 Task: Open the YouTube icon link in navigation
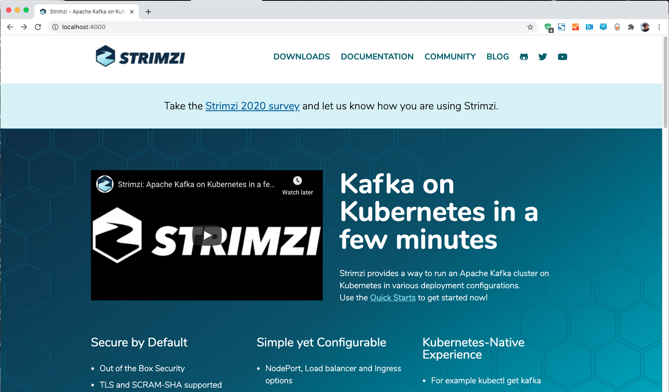point(562,57)
